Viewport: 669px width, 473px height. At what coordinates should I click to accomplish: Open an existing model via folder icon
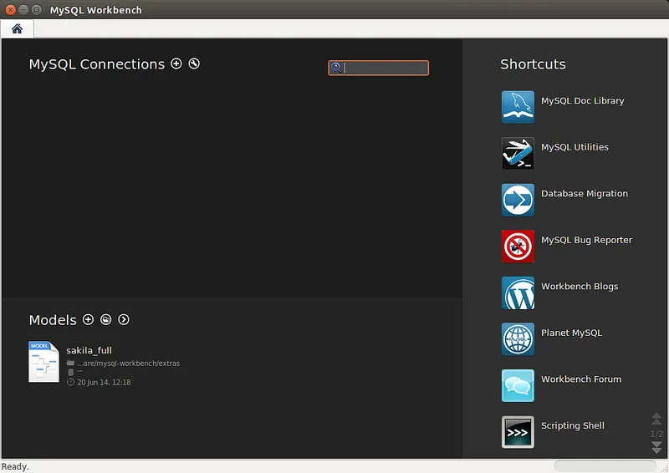click(x=106, y=319)
